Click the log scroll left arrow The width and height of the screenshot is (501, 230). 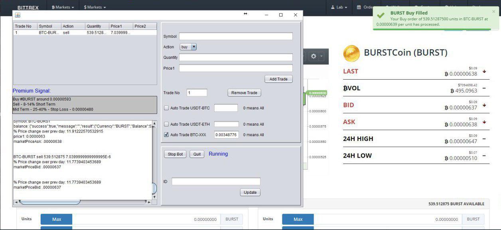[16, 202]
